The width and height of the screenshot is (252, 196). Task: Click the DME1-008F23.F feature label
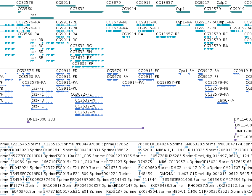tap(42, 119)
